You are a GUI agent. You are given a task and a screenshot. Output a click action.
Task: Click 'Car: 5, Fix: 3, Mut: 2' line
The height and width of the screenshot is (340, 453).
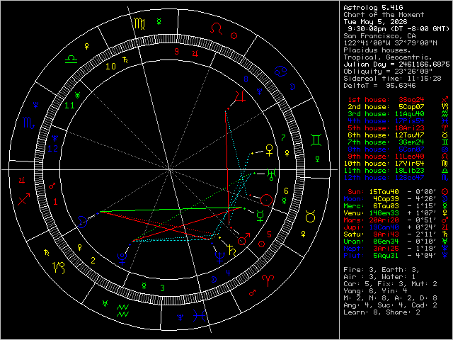[x=390, y=284]
